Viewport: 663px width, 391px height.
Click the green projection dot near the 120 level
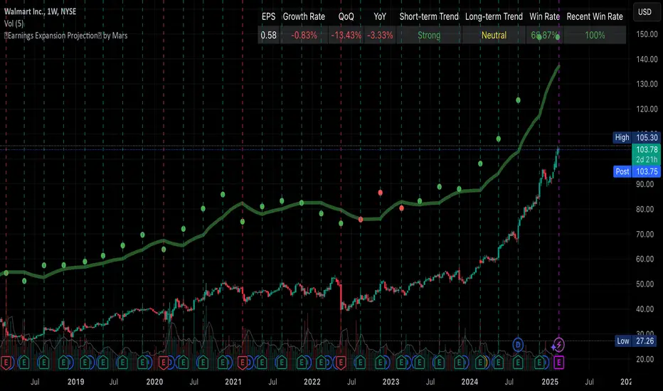518,100
